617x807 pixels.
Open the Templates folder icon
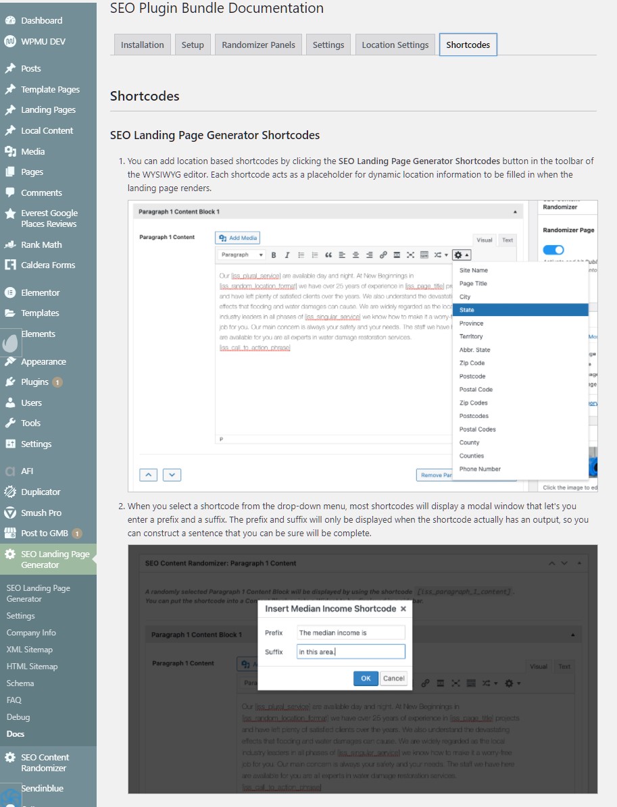pos(10,313)
